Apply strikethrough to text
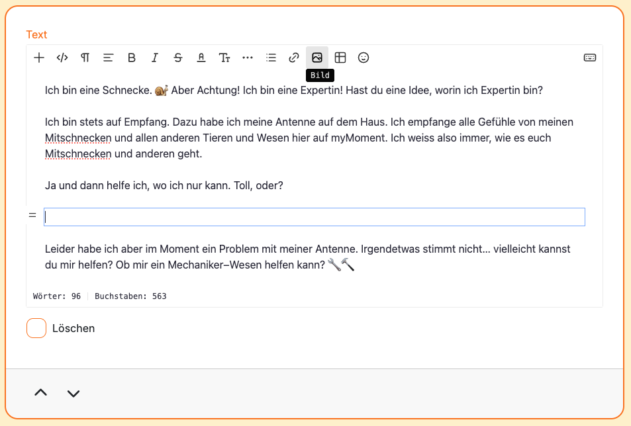631x426 pixels. (x=178, y=58)
